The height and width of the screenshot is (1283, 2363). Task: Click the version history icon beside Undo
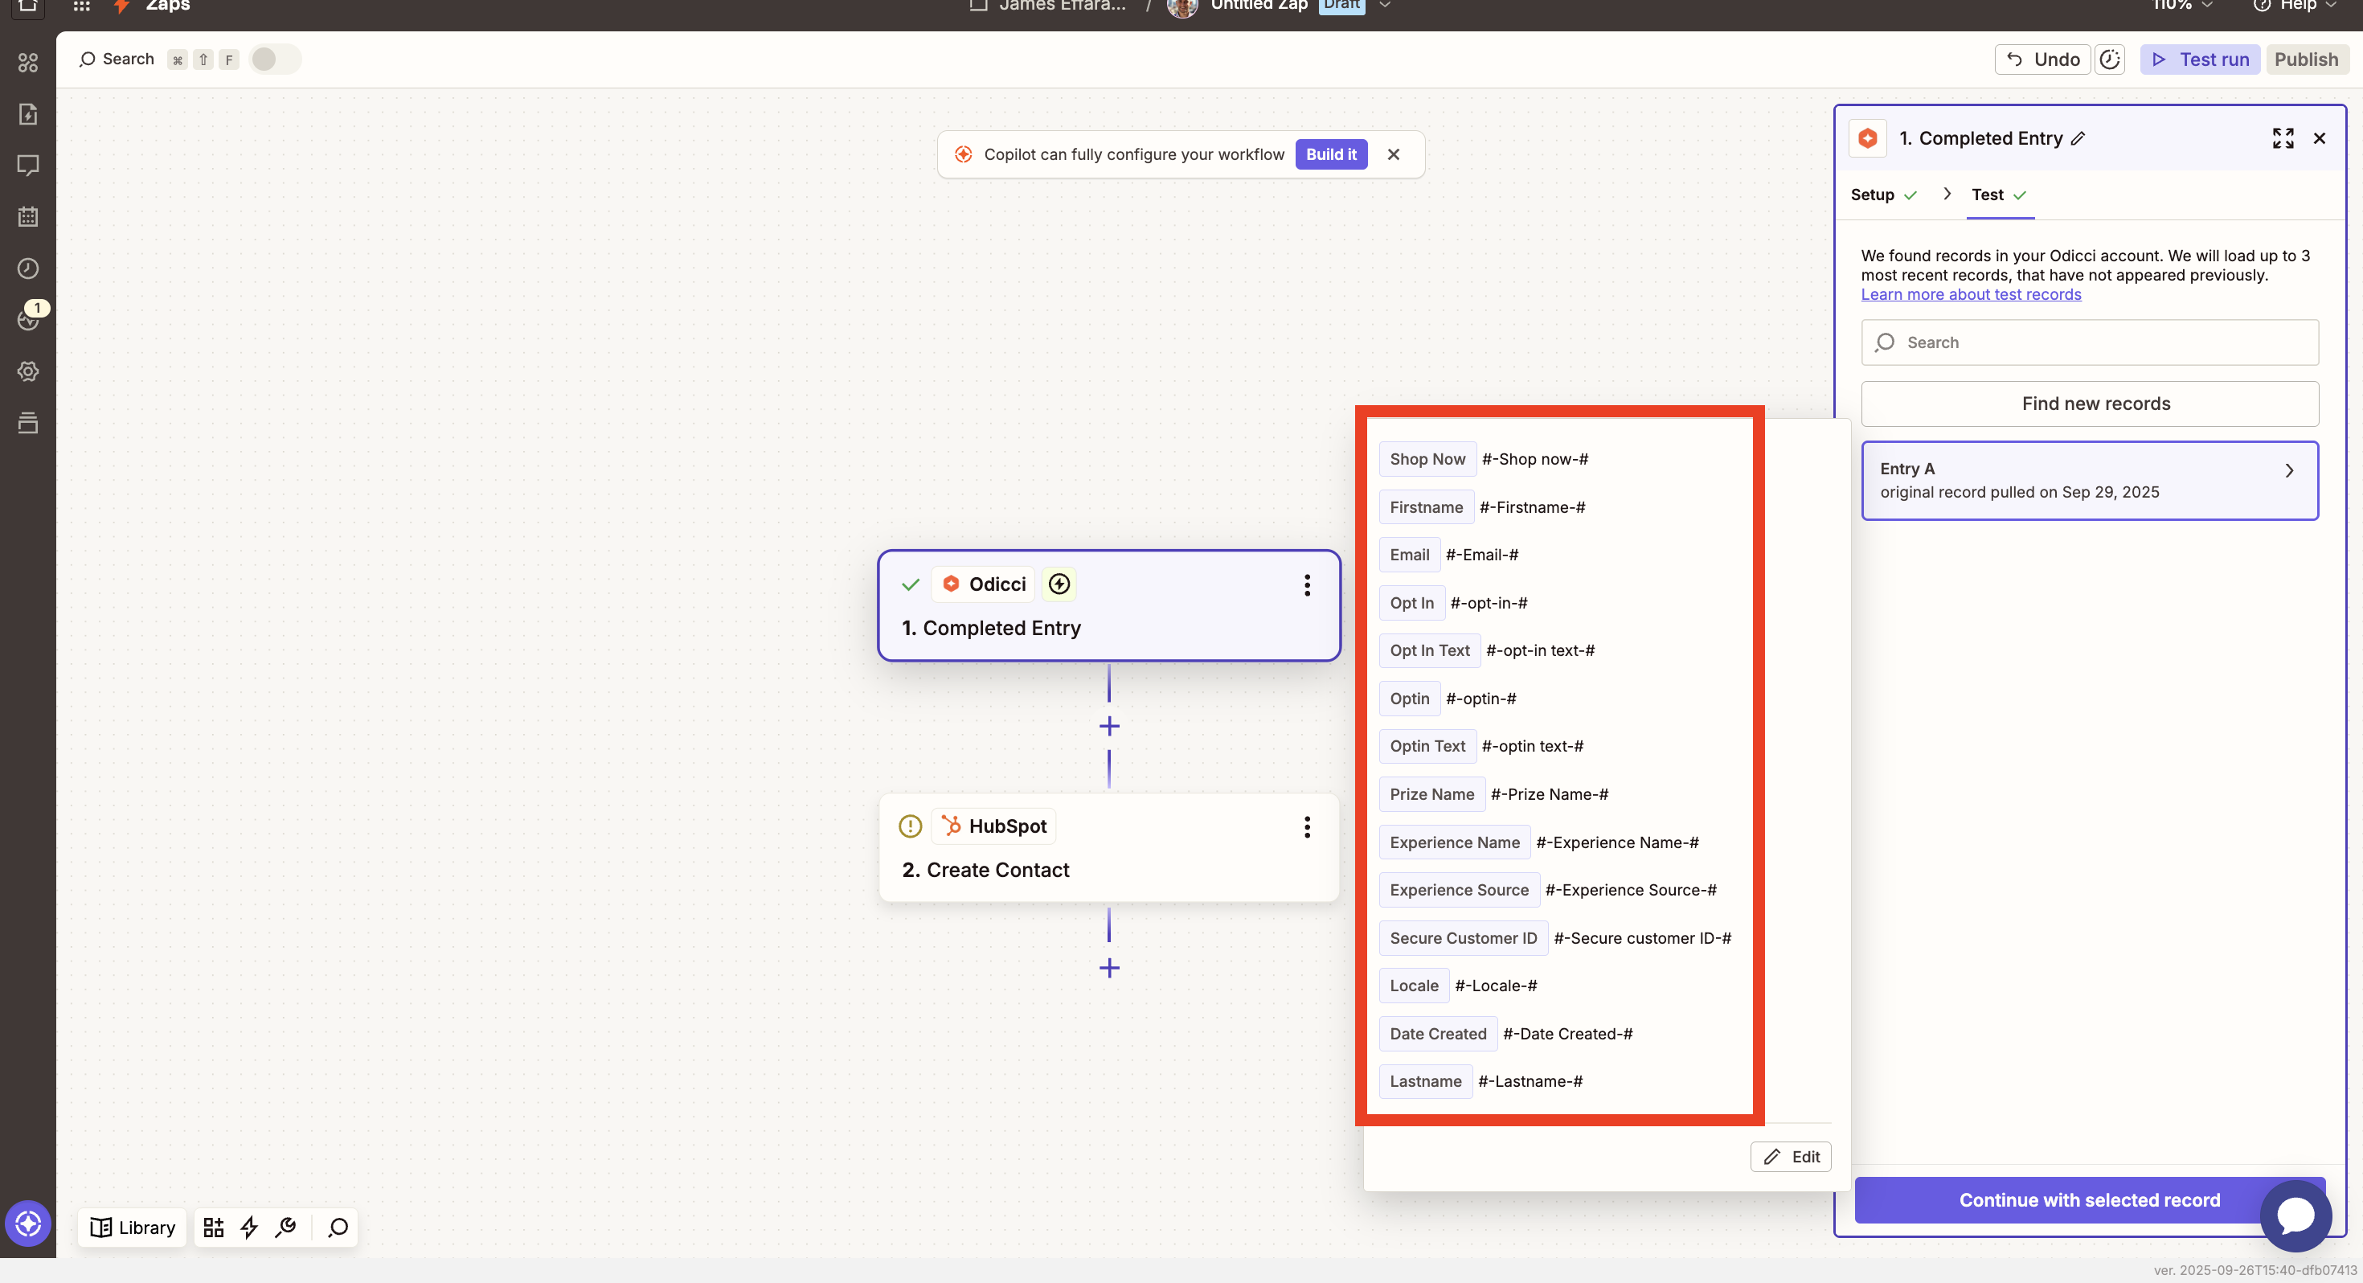click(2109, 59)
